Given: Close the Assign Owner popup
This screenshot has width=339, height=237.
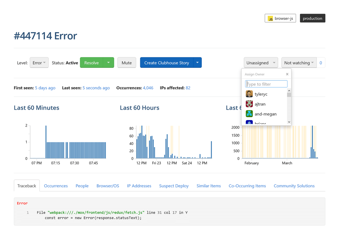Looking at the screenshot, I should point(287,74).
